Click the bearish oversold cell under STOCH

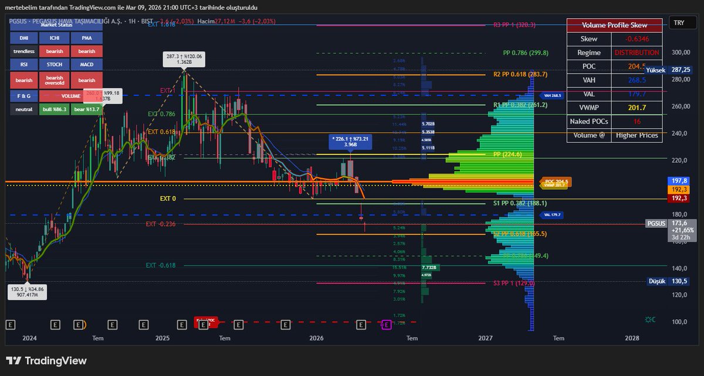click(55, 80)
